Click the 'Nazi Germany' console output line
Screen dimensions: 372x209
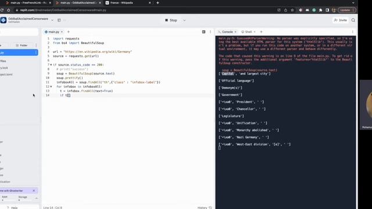pos(244,137)
